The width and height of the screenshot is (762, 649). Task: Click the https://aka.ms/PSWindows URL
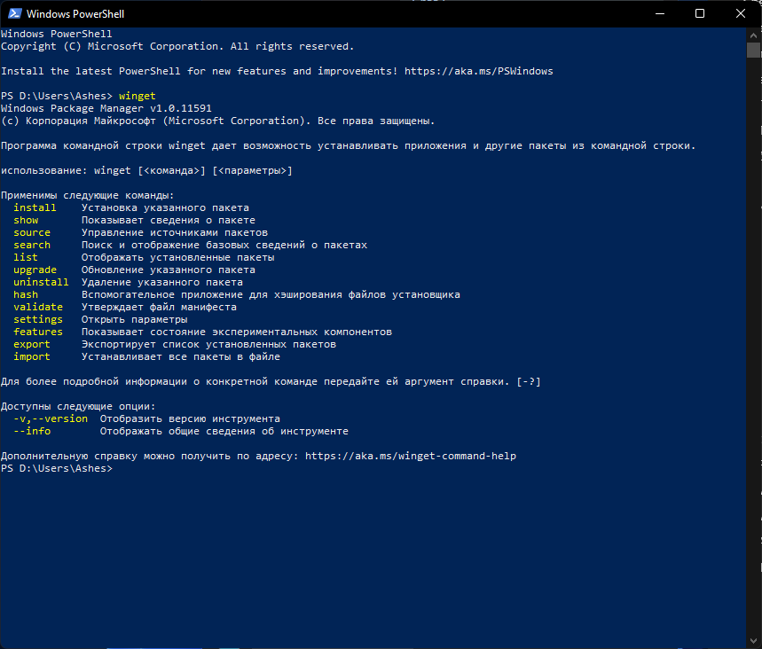(x=479, y=72)
